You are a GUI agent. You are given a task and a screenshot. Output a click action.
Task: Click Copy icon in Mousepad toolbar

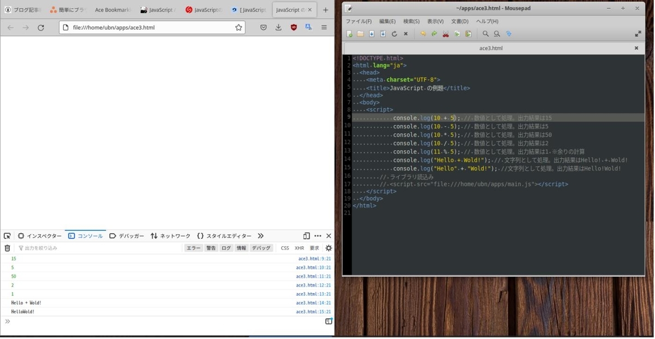click(x=457, y=34)
